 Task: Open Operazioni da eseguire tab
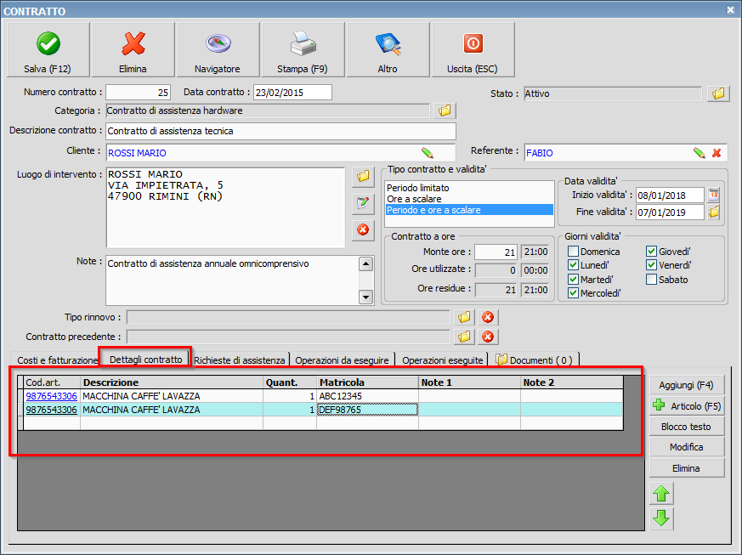342,360
